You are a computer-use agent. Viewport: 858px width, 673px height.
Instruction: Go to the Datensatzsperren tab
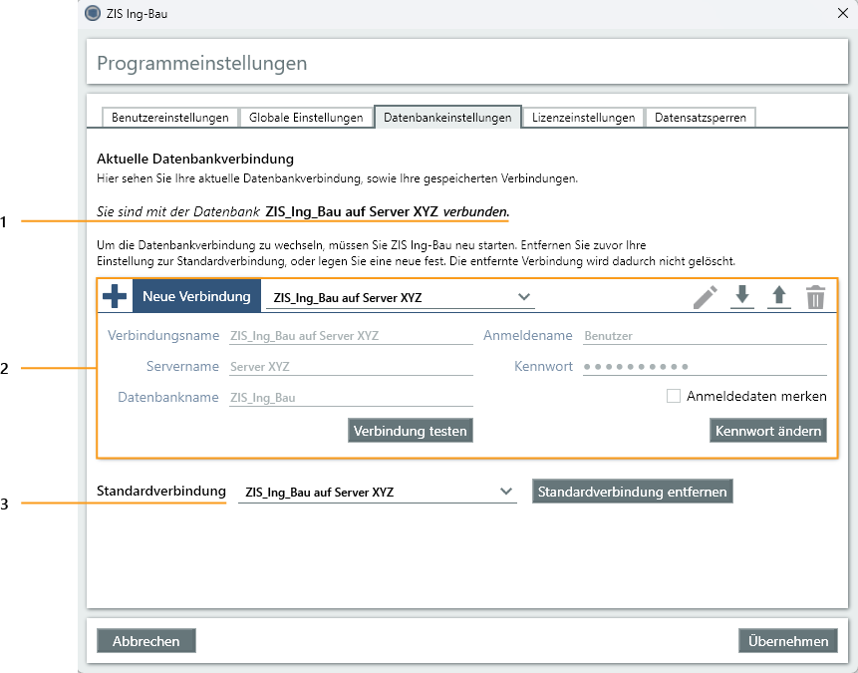[x=701, y=118]
